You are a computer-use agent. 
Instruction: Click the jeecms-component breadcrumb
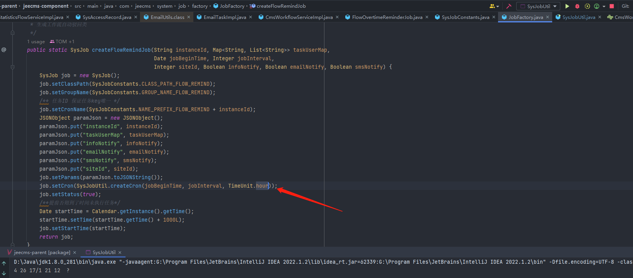[46, 6]
